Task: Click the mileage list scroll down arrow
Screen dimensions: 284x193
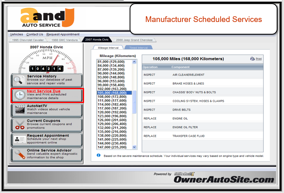Action: (134, 147)
